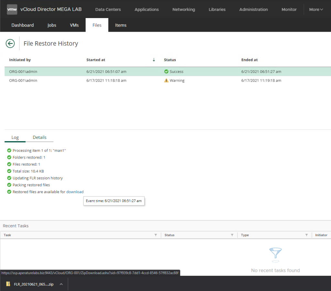This screenshot has height=291, width=331.
Task: Switch to VMs tab
Action: pyautogui.click(x=74, y=25)
